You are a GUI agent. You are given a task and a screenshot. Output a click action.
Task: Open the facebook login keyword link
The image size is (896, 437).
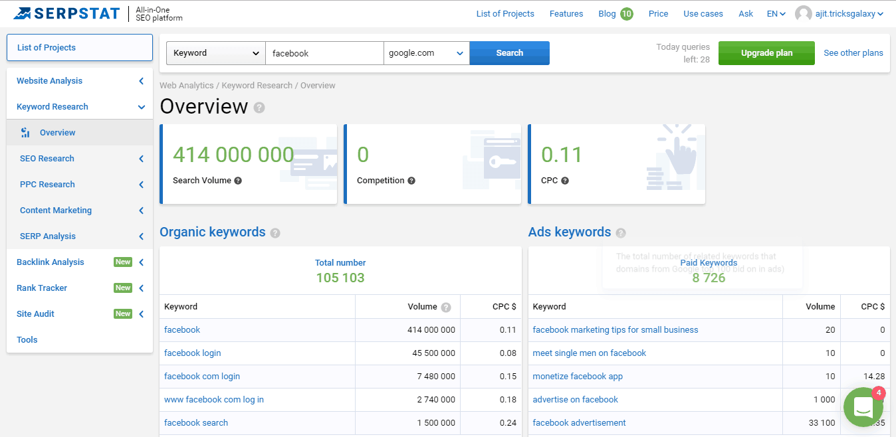[x=193, y=353]
